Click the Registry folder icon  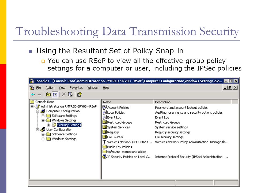105,132
